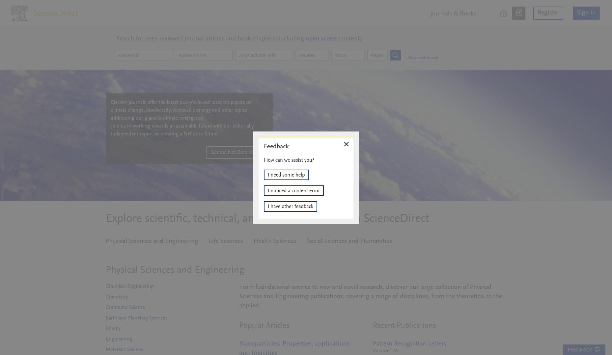
Task: Open Energy subject link
Action: point(113,328)
